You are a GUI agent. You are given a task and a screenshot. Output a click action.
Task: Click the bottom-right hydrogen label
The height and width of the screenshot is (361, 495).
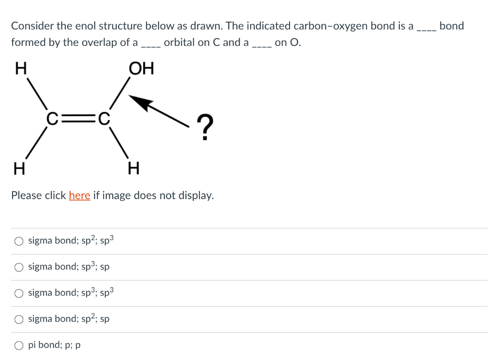[x=134, y=168]
